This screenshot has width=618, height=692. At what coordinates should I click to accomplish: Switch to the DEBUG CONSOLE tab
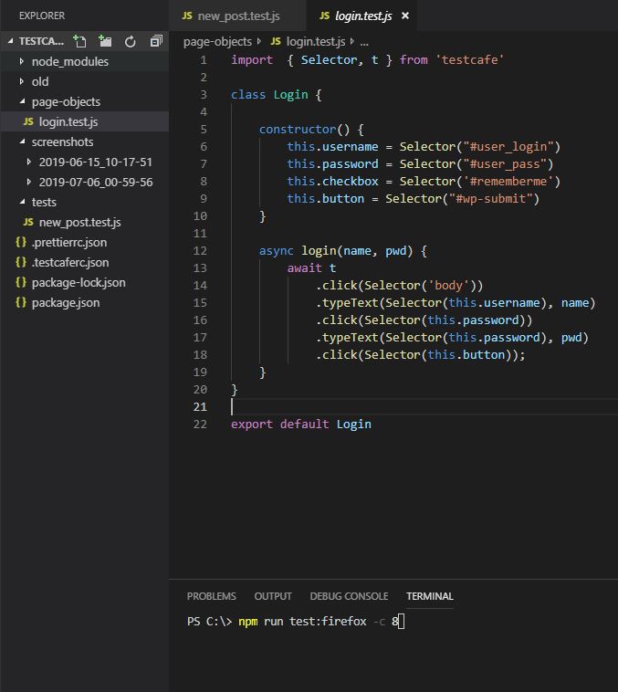pyautogui.click(x=349, y=596)
